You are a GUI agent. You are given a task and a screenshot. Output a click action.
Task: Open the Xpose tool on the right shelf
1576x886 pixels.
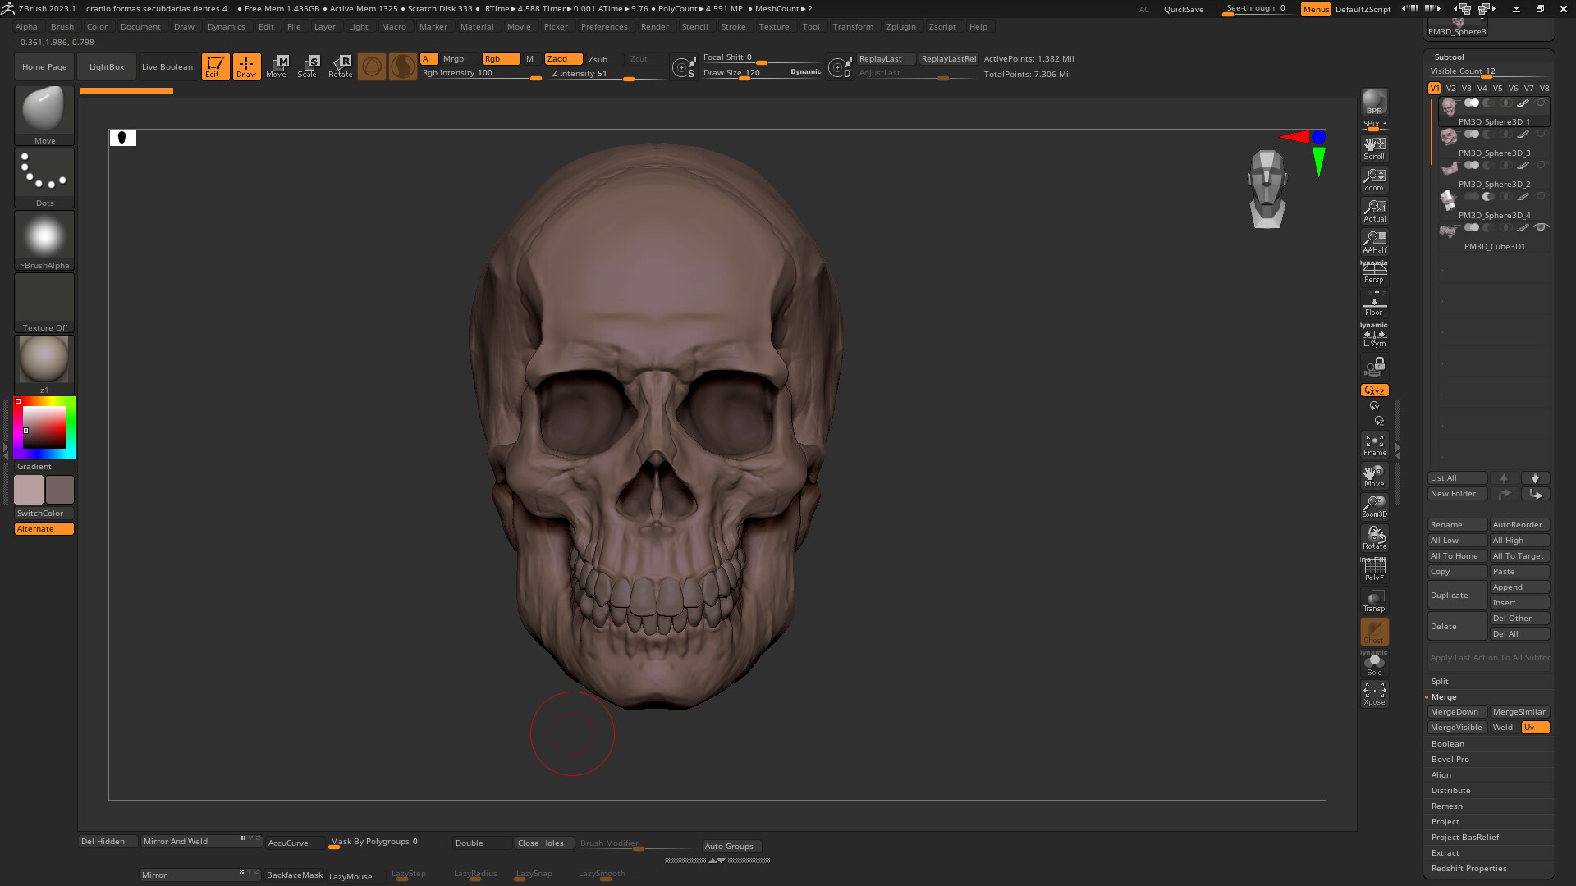1374,693
